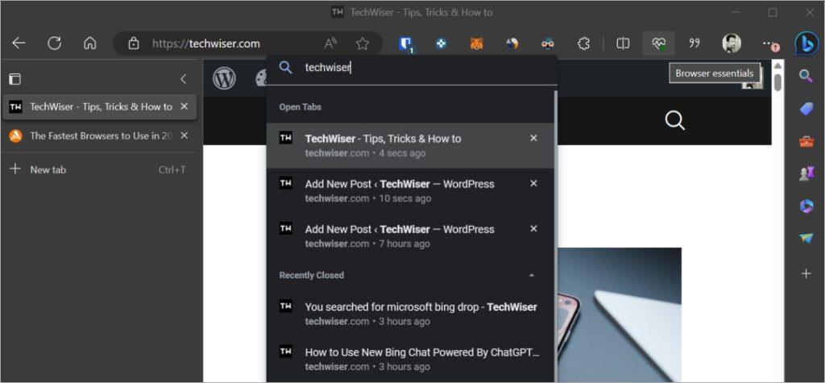825x383 pixels.
Task: View site information via padlock icon
Action: point(134,44)
